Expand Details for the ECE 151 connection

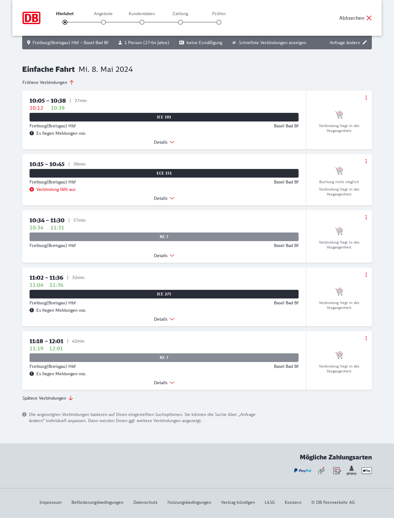pyautogui.click(x=164, y=198)
